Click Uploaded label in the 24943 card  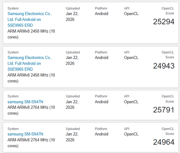pyautogui.click(x=73, y=52)
